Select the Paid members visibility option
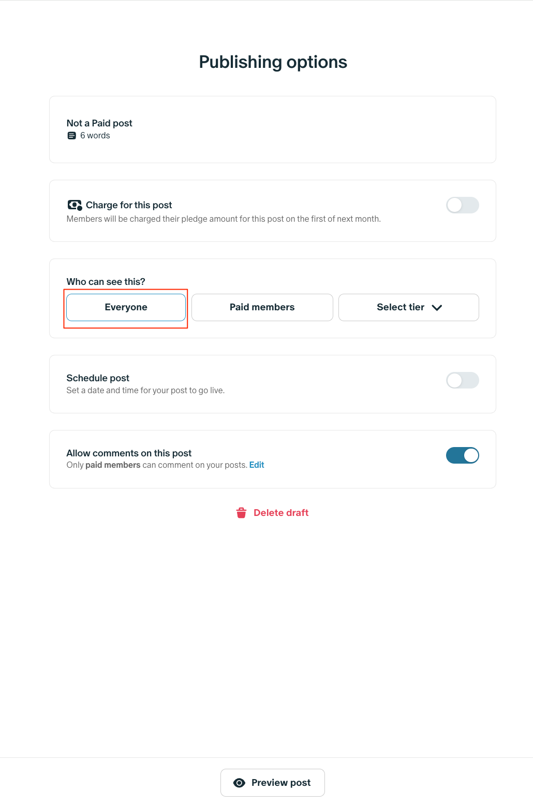The height and width of the screenshot is (805, 533). 262,307
